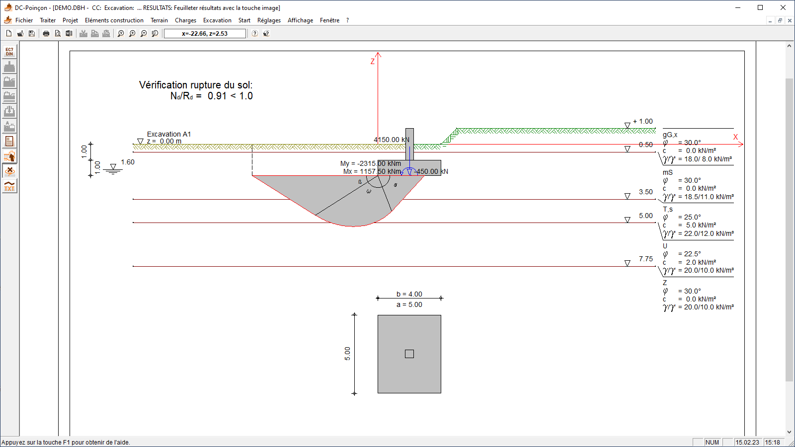Click the second greyed building toolbar icon
The image size is (795, 447).
click(x=95, y=33)
